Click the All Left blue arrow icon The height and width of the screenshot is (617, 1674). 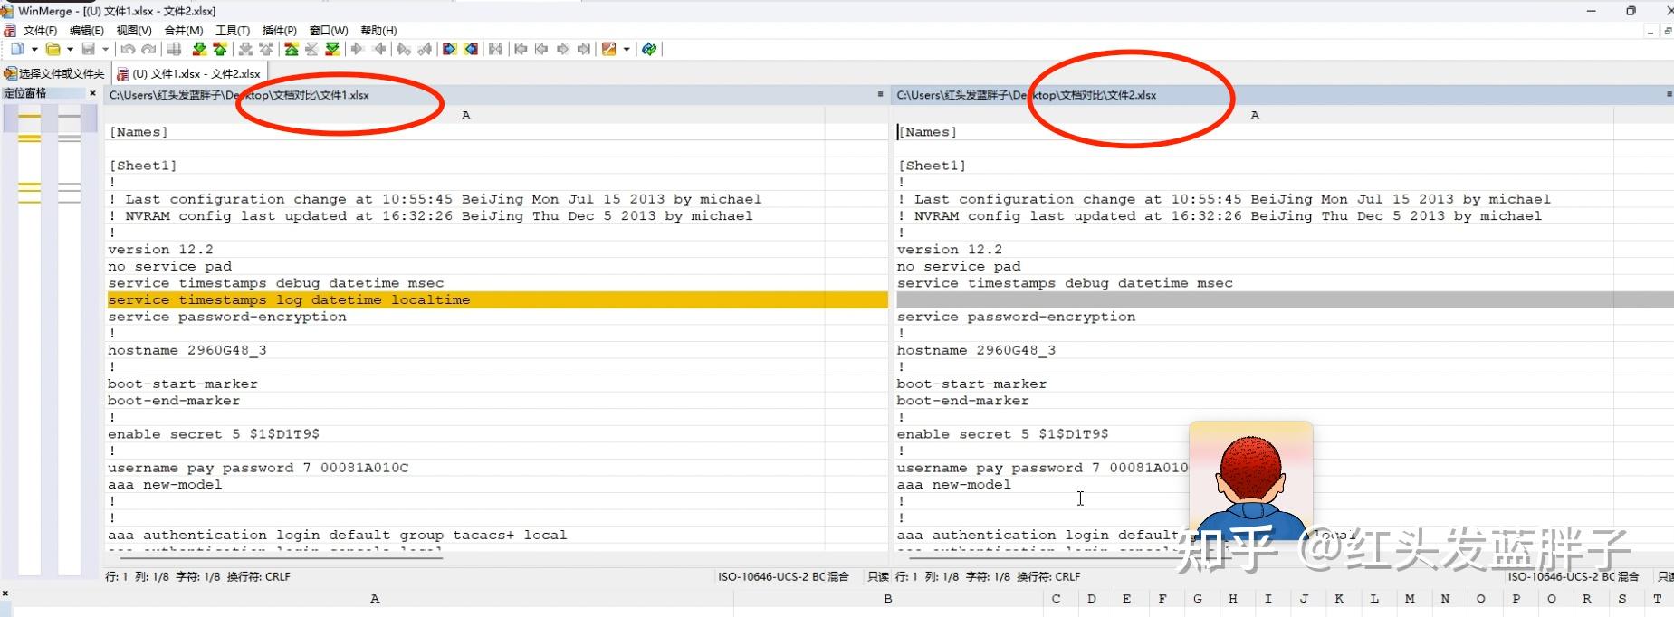coord(471,49)
